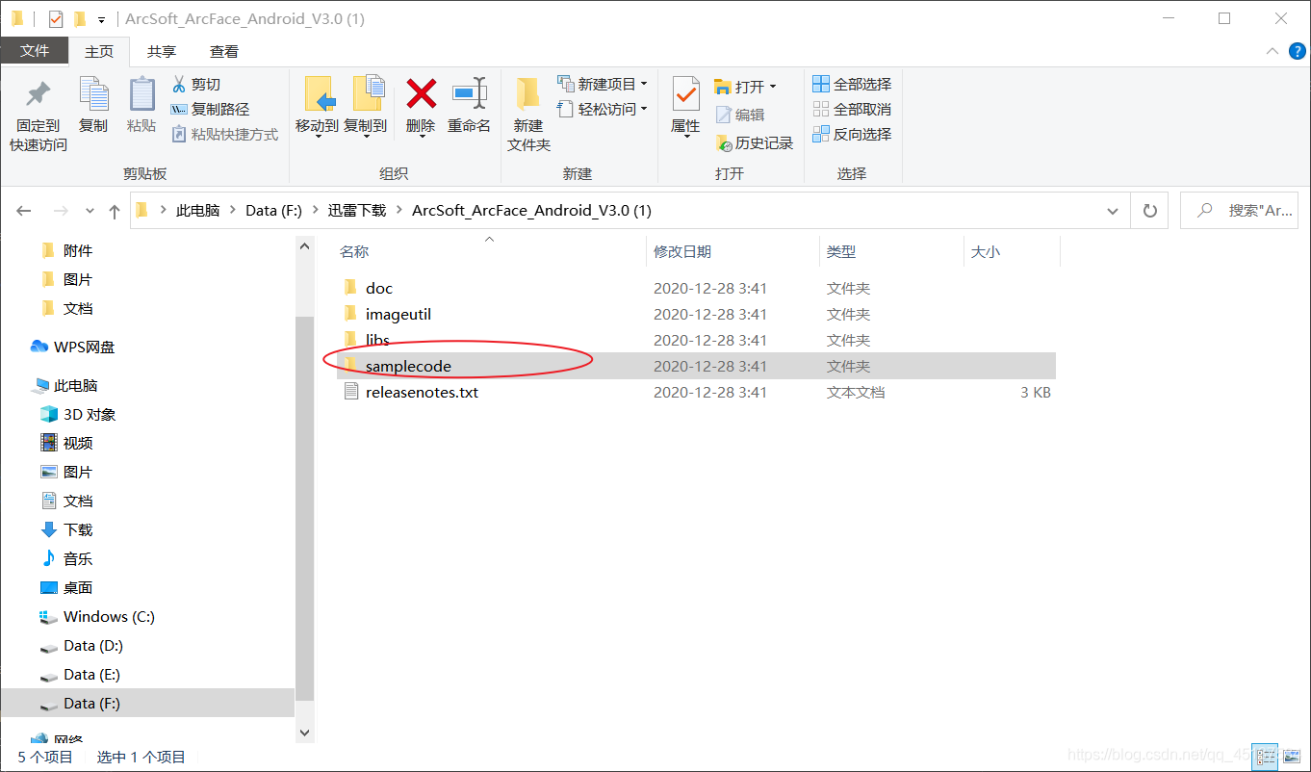Open History (历史记录) in the ribbon
The image size is (1311, 772).
click(x=755, y=143)
